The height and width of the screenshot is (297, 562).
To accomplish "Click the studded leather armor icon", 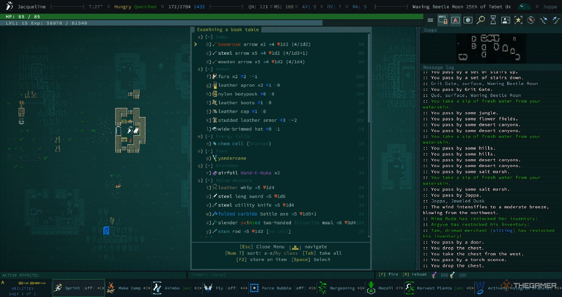I will tap(215, 120).
